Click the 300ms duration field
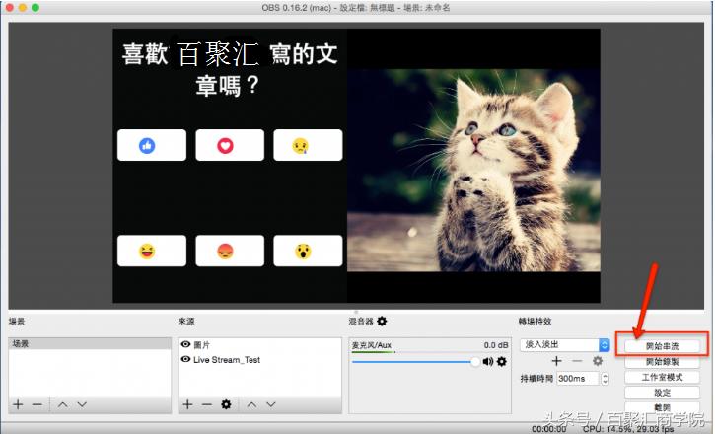 577,379
